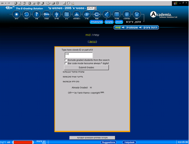Image resolution: width=189 pixels, height=144 pixels.
Task: Toggle Bar code mode checkbox
Action: click(66, 63)
